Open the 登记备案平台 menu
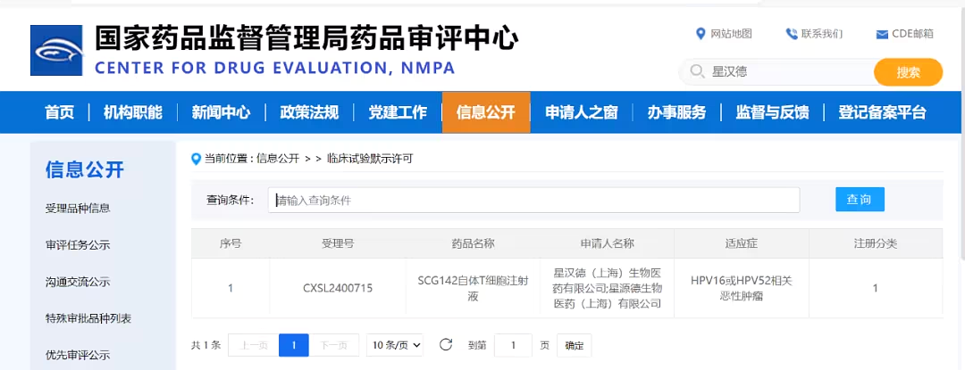965x370 pixels. point(882,112)
